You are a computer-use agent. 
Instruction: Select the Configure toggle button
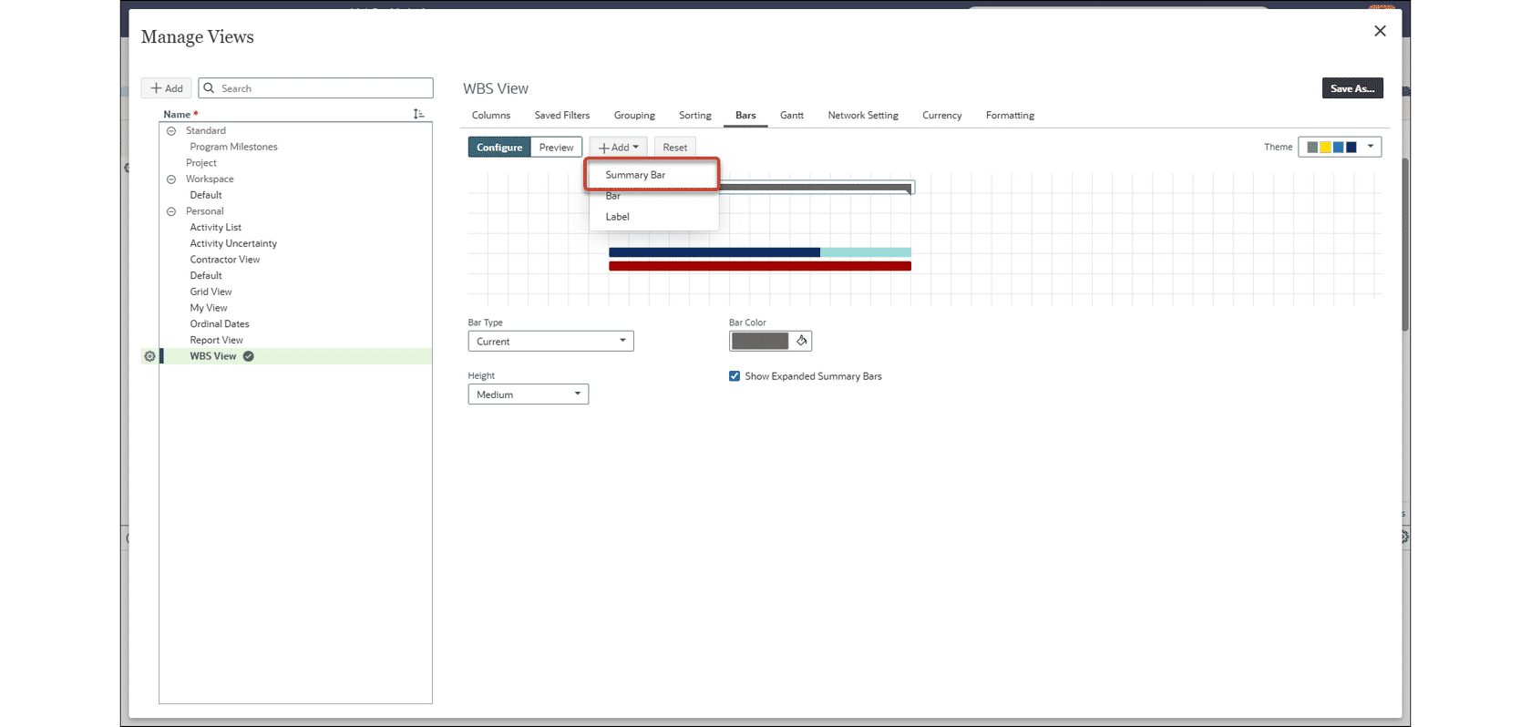pyautogui.click(x=499, y=148)
